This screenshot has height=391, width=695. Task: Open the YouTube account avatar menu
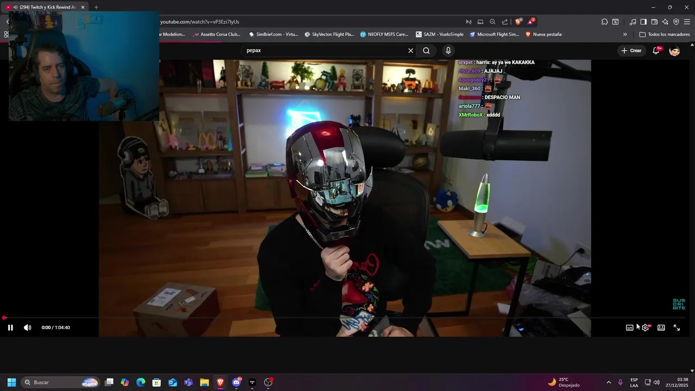(x=675, y=51)
